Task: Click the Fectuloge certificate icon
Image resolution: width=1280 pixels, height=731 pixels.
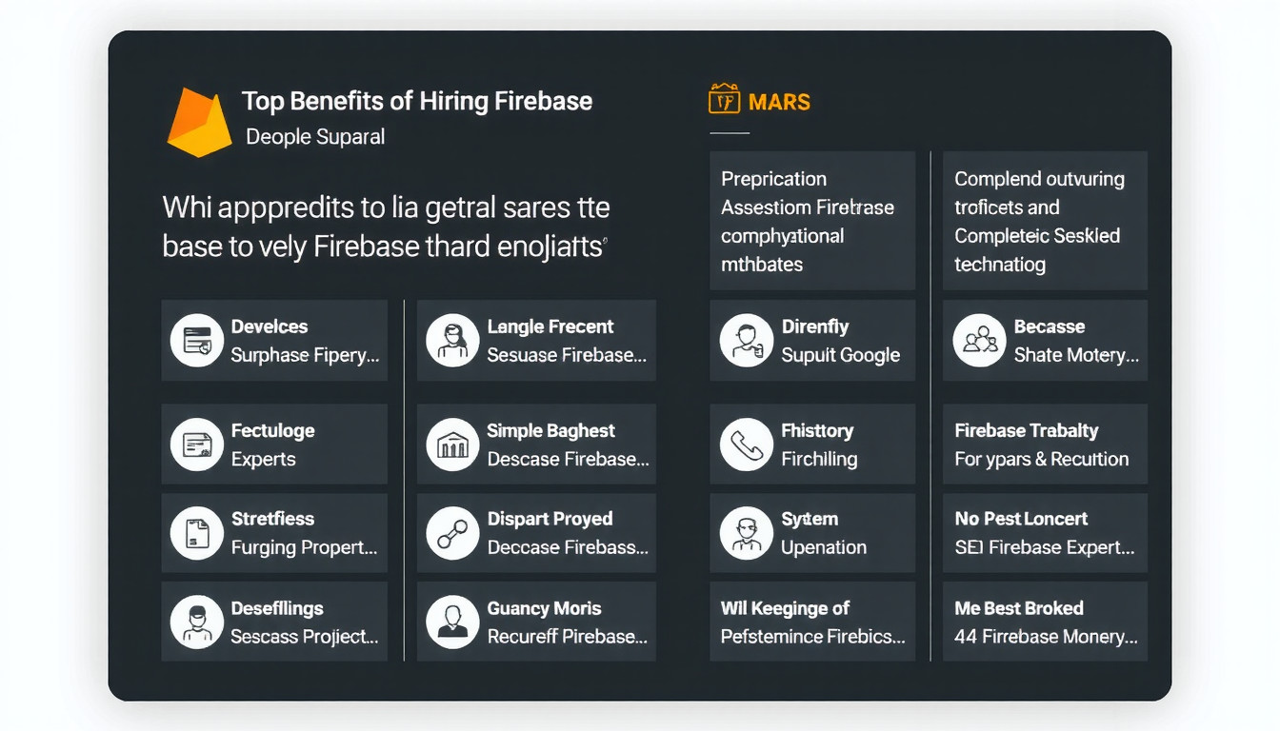Action: 197,445
